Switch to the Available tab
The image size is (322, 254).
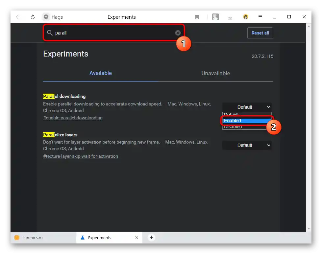[x=101, y=73]
